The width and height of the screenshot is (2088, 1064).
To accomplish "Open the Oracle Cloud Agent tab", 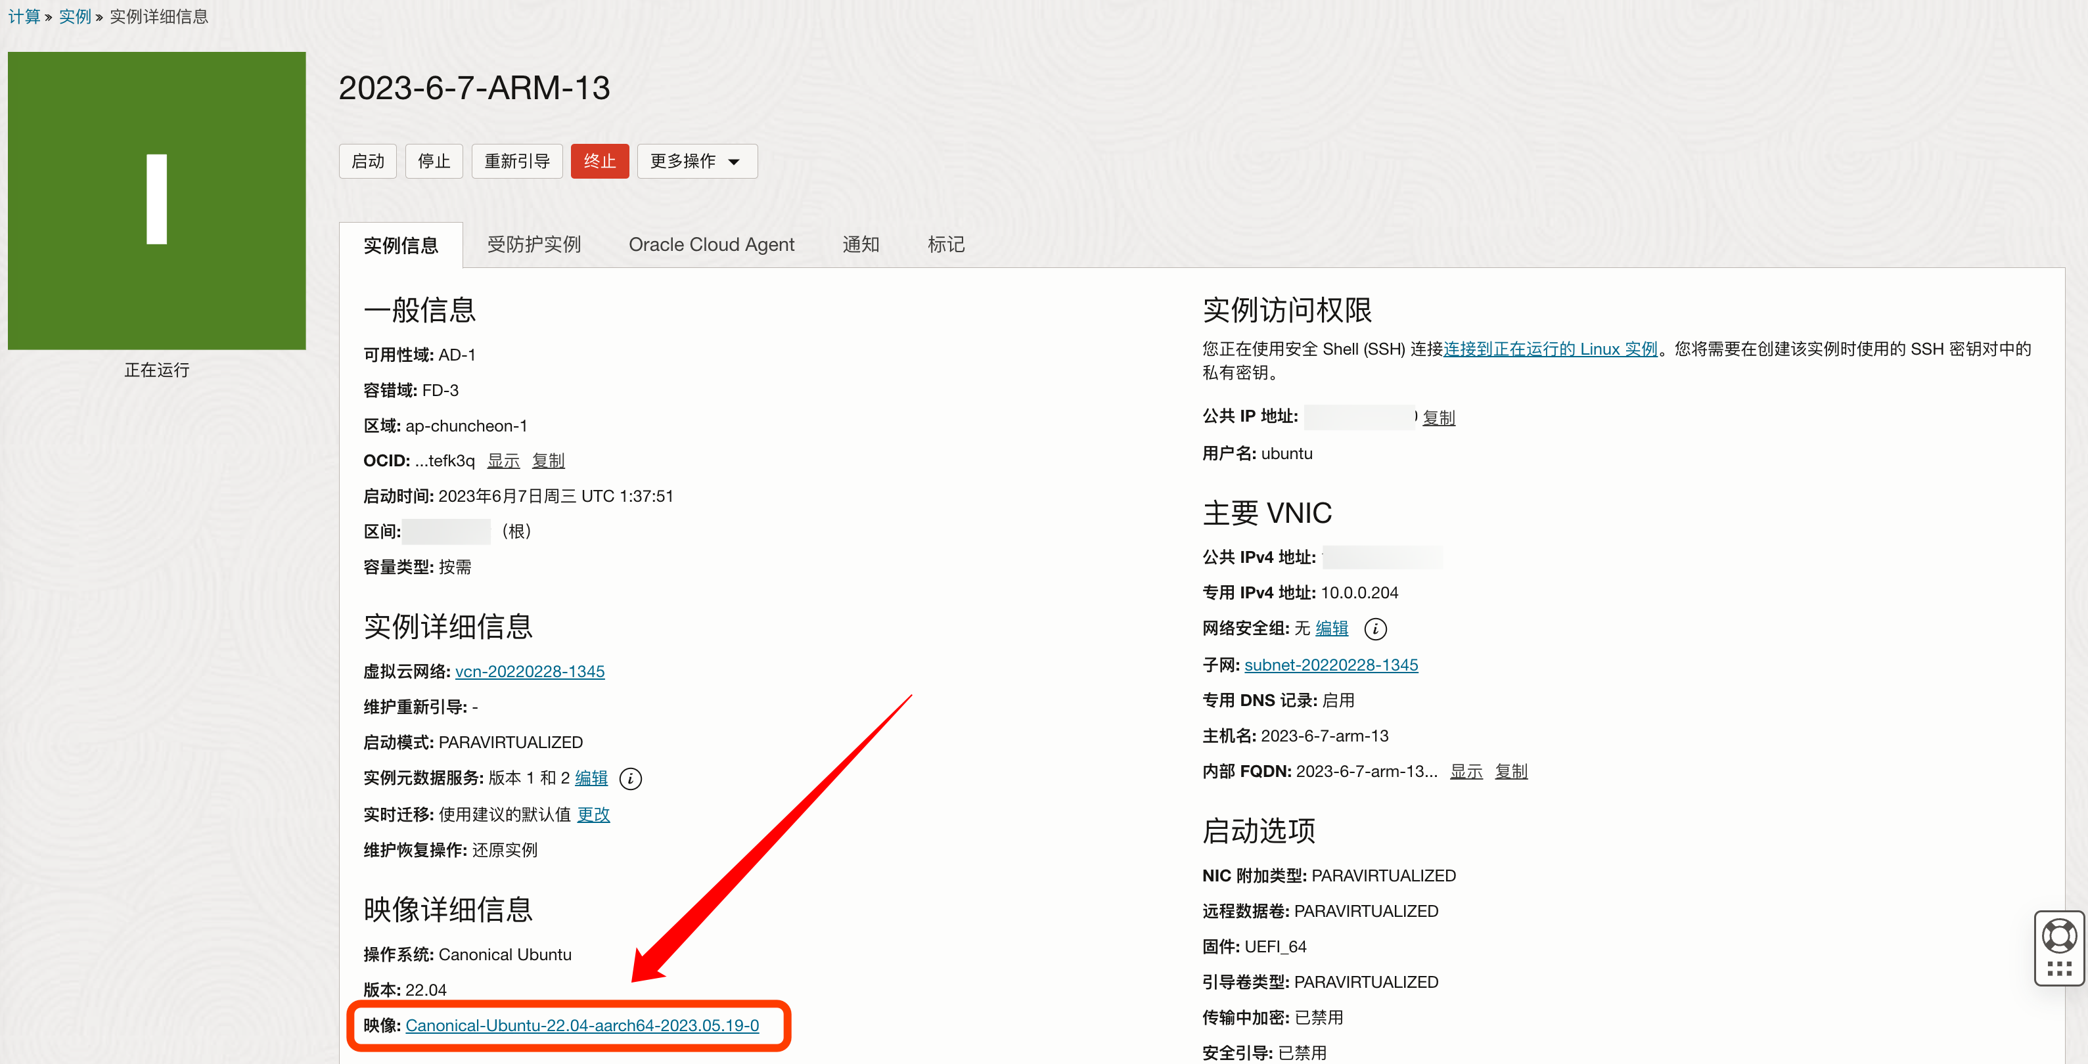I will (711, 245).
